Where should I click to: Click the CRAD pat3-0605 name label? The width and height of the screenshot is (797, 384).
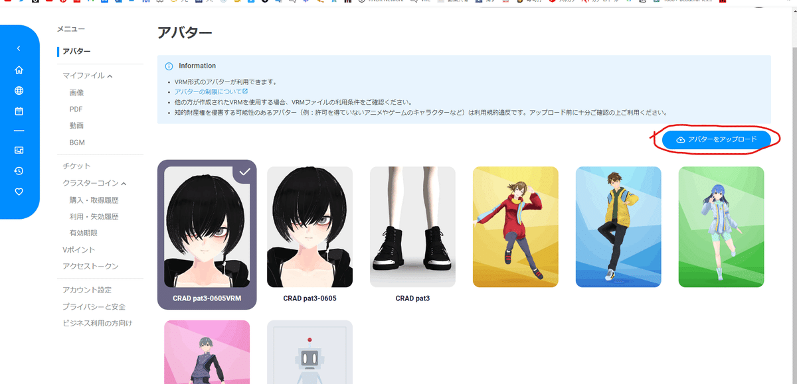(310, 298)
